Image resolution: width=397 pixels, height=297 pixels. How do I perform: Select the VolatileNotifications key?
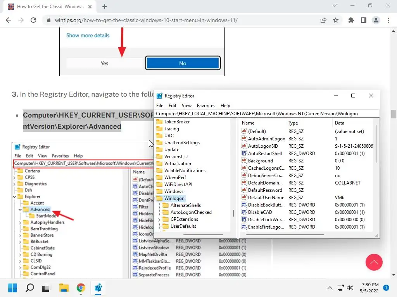(x=185, y=171)
